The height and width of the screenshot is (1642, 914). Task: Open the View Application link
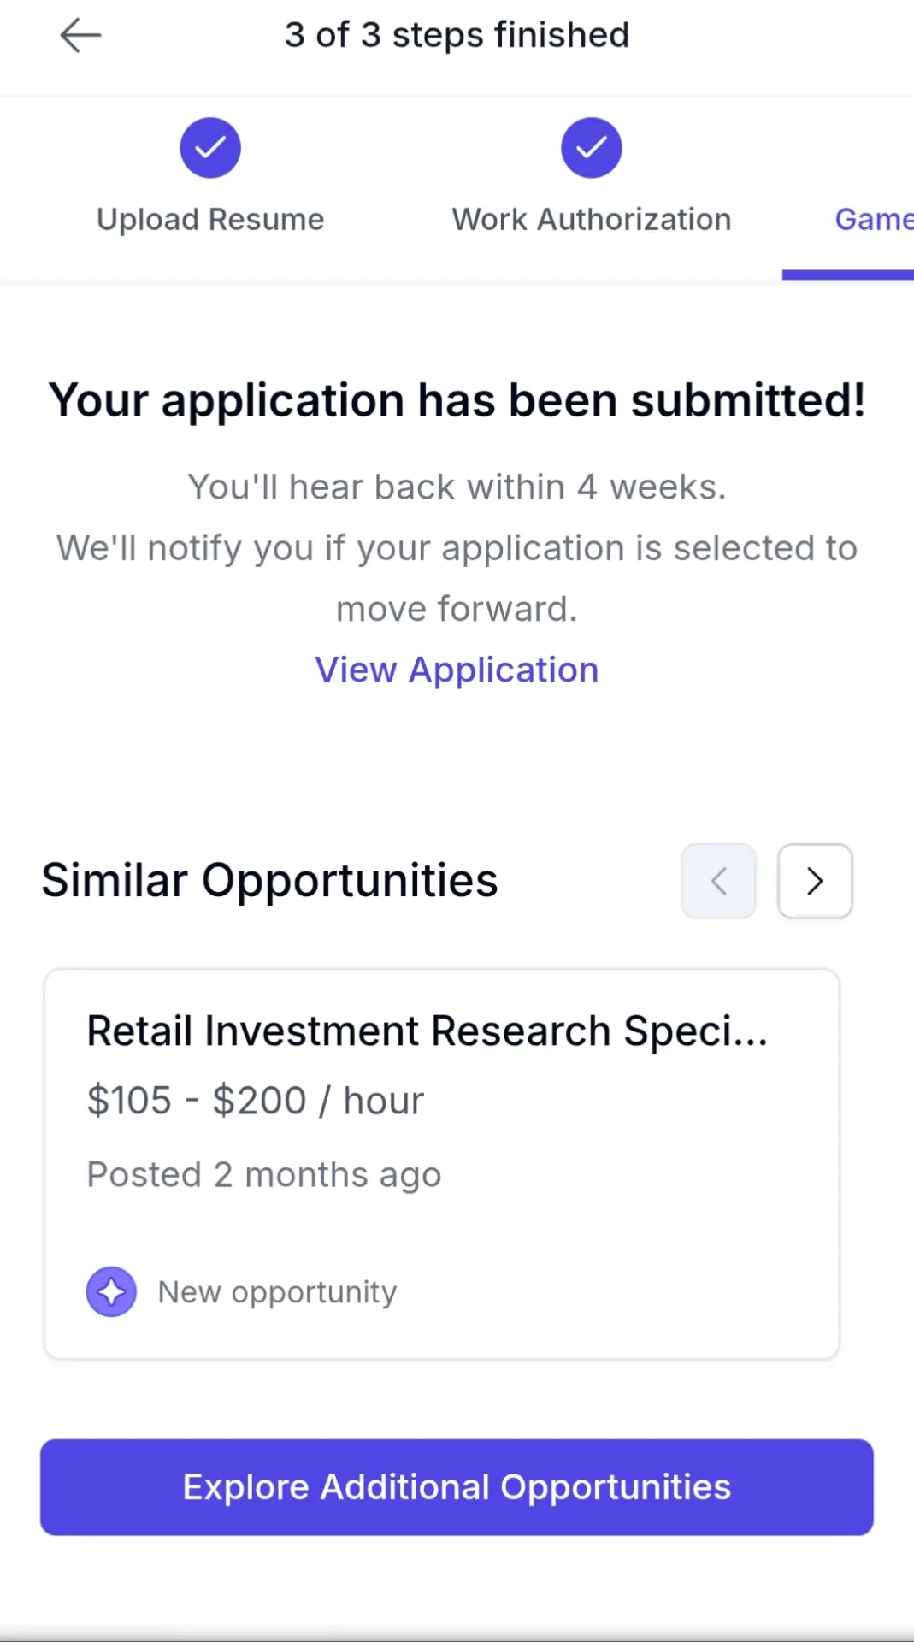[x=457, y=670]
